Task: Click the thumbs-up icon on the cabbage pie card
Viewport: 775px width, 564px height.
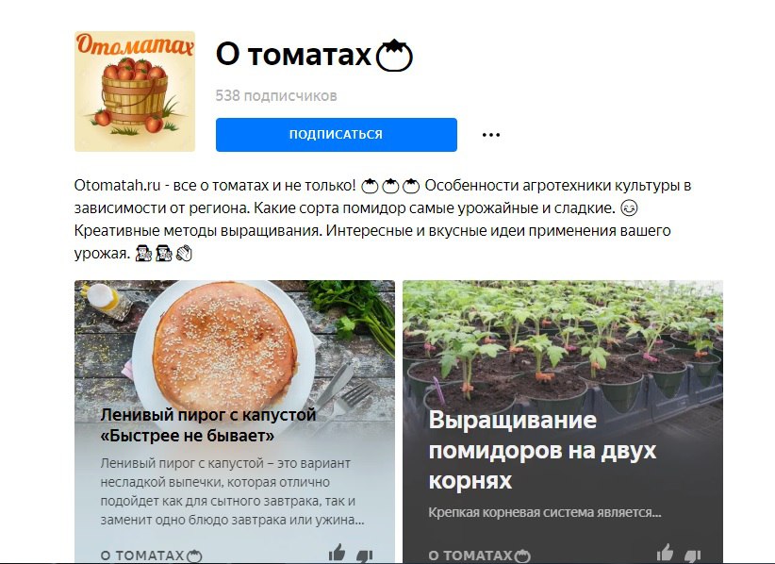Action: (x=338, y=553)
